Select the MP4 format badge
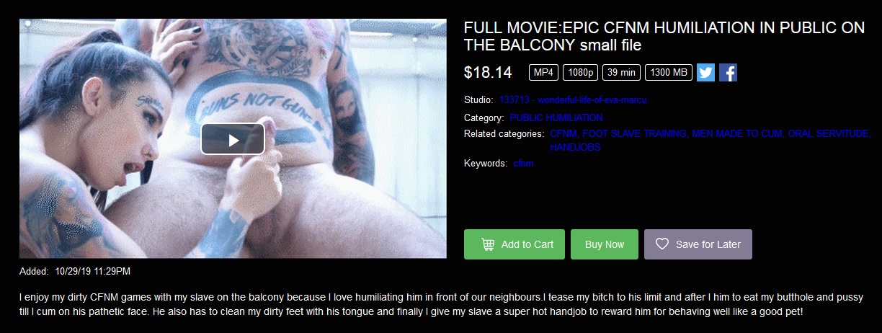882x333 pixels. click(543, 73)
